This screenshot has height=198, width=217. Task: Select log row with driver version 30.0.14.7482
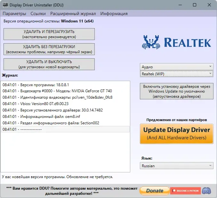point(65,110)
